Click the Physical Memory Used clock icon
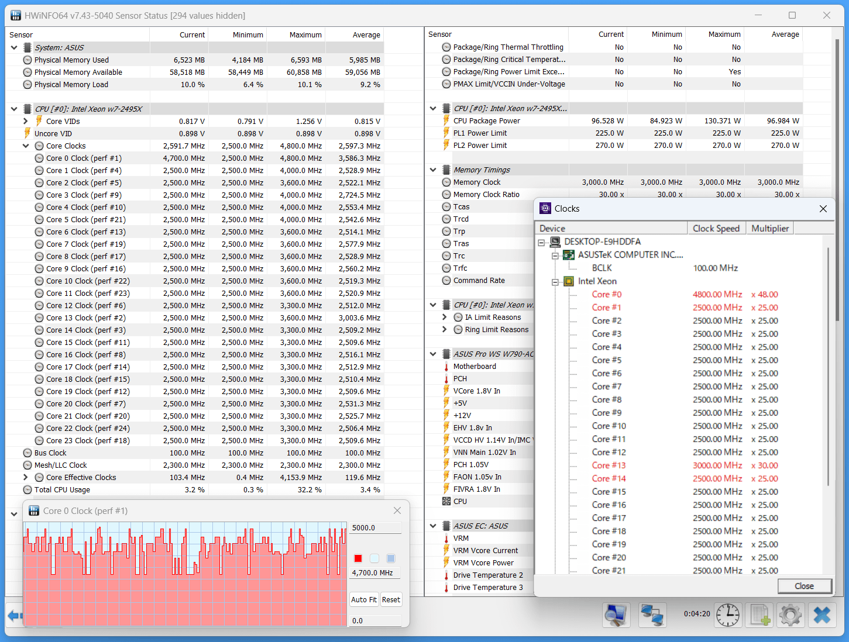 [x=28, y=60]
